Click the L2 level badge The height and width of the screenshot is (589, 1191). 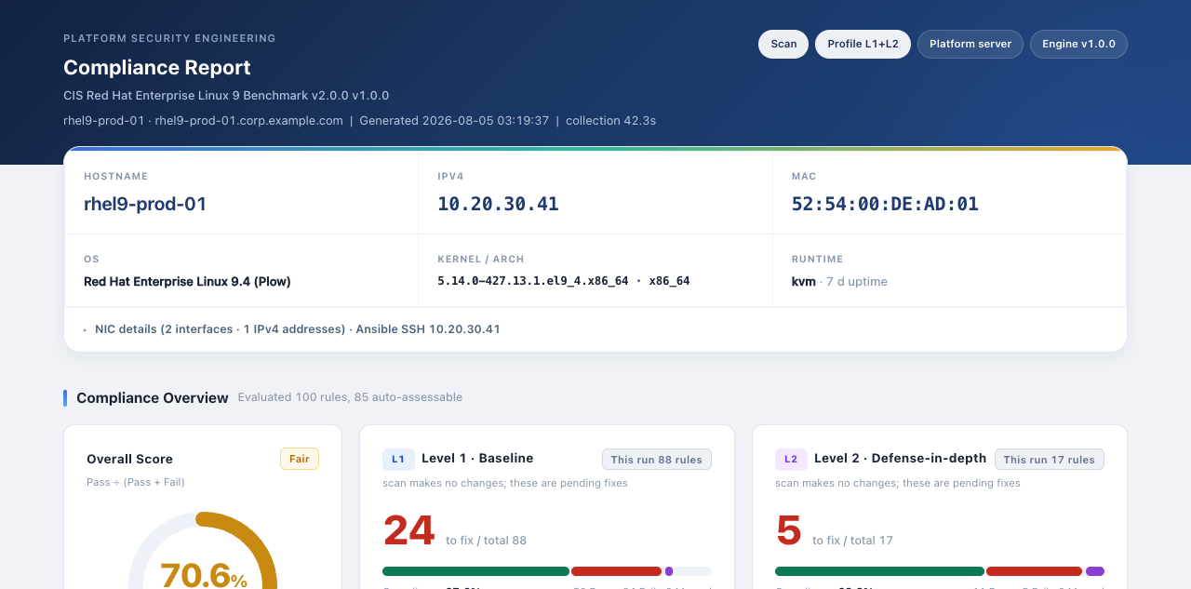coord(791,459)
